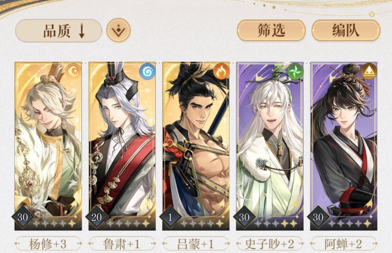The width and height of the screenshot is (392, 253).
Task: Open the 品质 sort dropdown
Action: 59,31
